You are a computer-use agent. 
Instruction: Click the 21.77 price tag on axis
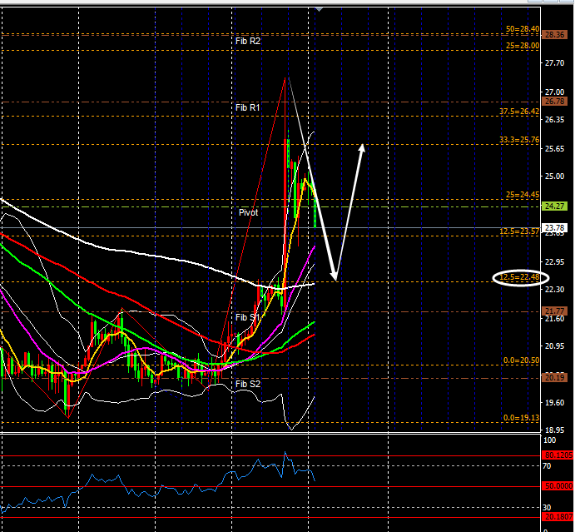coord(554,311)
